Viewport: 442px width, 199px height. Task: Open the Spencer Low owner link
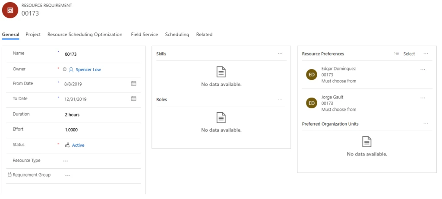[x=88, y=69]
